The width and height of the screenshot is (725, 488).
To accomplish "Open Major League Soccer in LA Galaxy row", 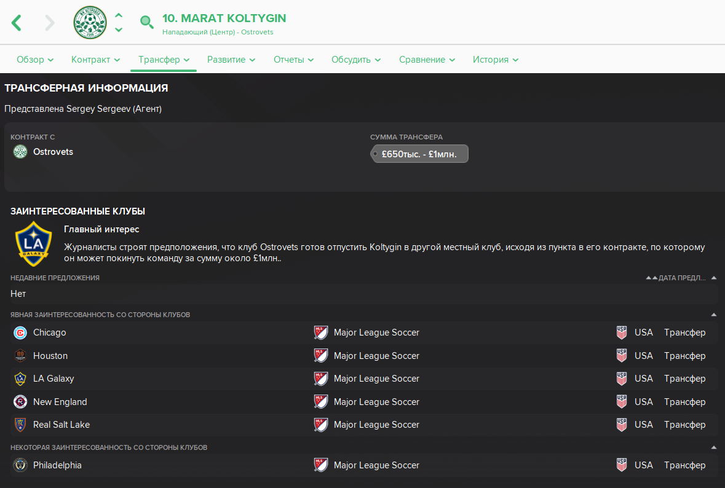I will pyautogui.click(x=376, y=379).
